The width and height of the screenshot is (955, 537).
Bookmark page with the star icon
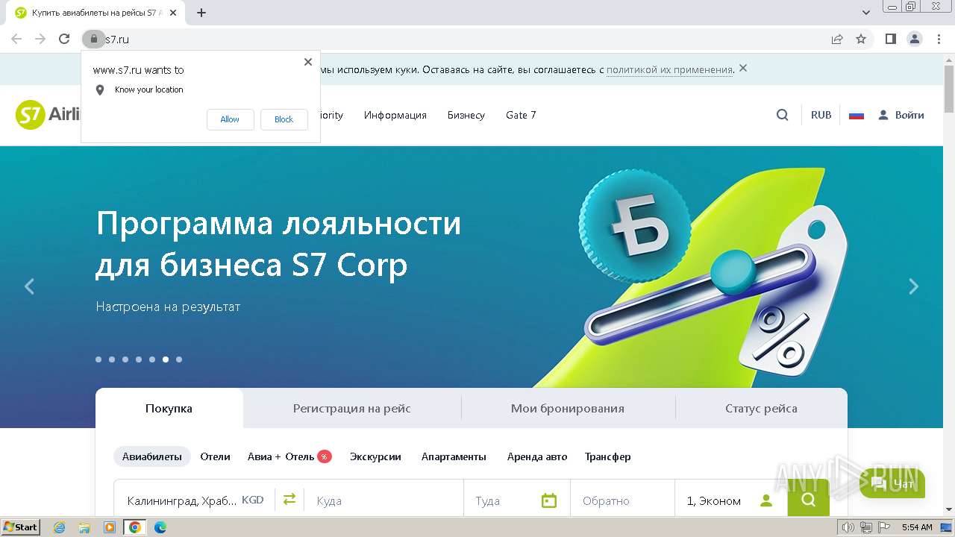pos(861,39)
